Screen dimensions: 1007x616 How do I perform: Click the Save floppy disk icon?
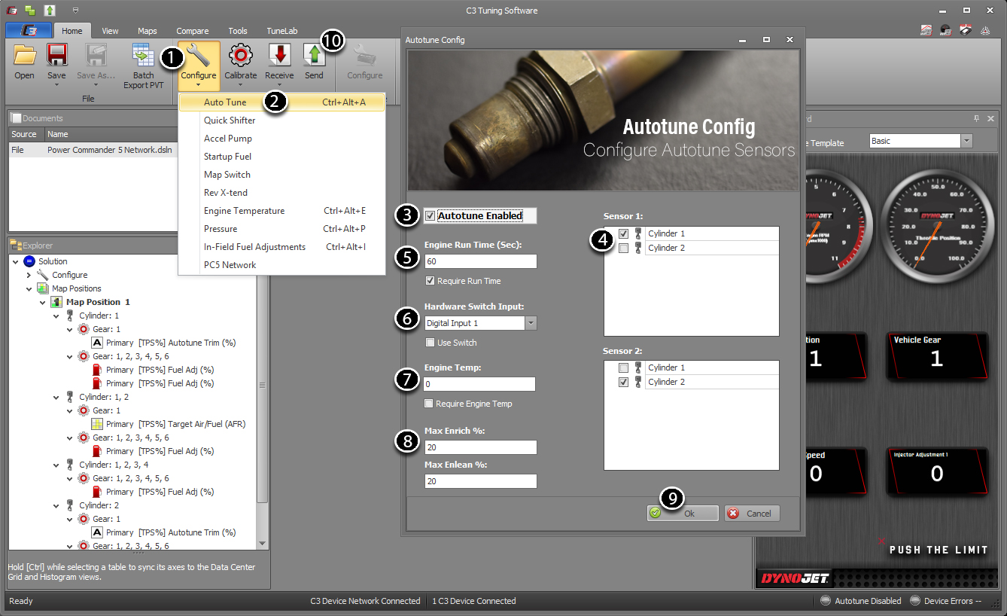[57, 56]
